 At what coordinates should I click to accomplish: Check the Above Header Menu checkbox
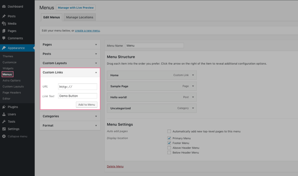(169, 148)
